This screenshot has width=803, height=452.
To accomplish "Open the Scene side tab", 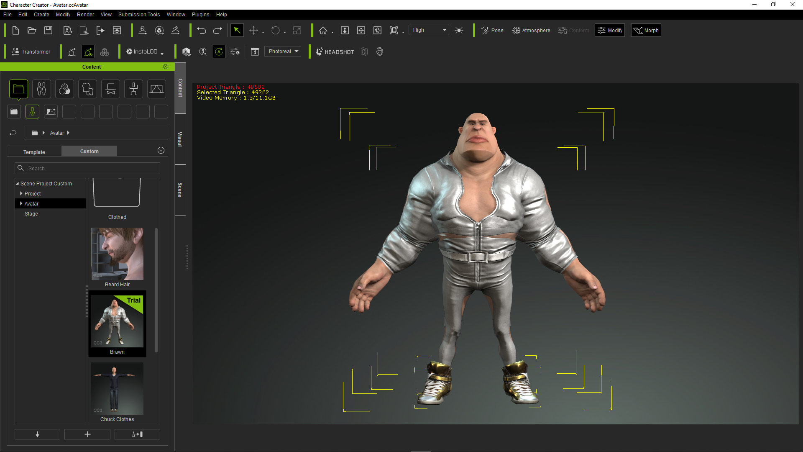I will click(x=180, y=190).
